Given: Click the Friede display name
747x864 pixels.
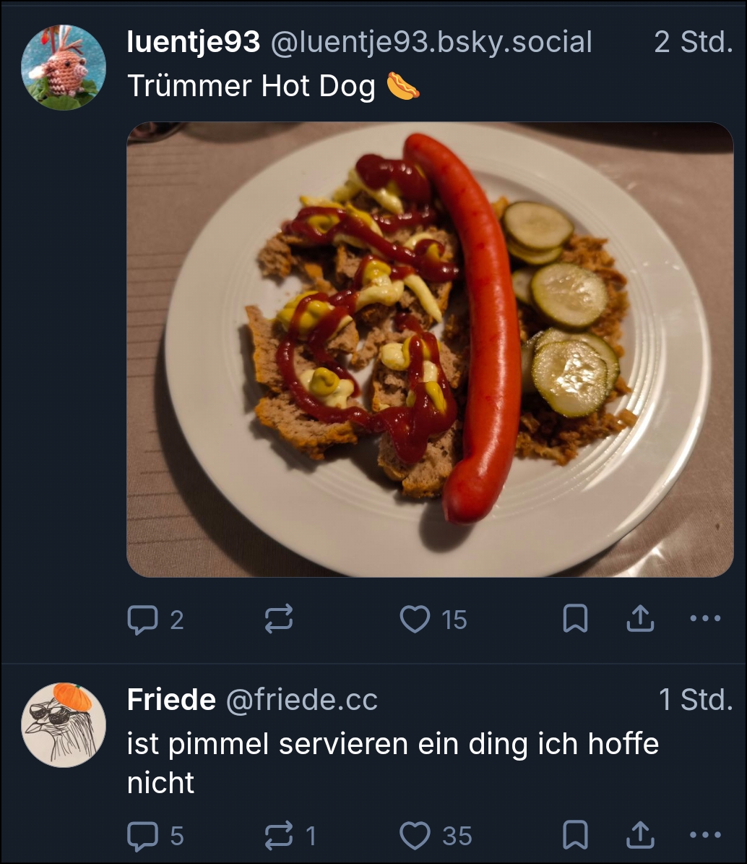Looking at the screenshot, I should [x=171, y=700].
